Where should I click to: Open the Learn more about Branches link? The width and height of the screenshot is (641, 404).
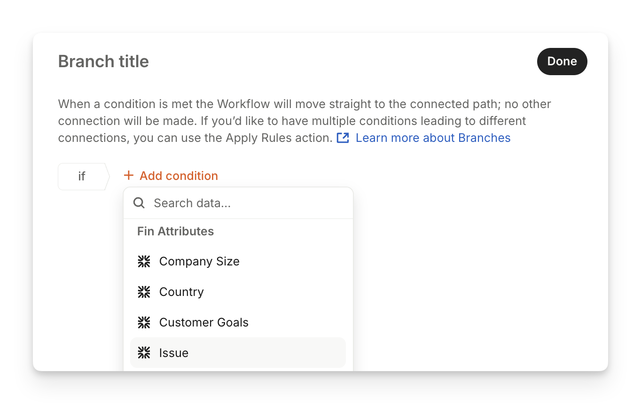pos(433,138)
